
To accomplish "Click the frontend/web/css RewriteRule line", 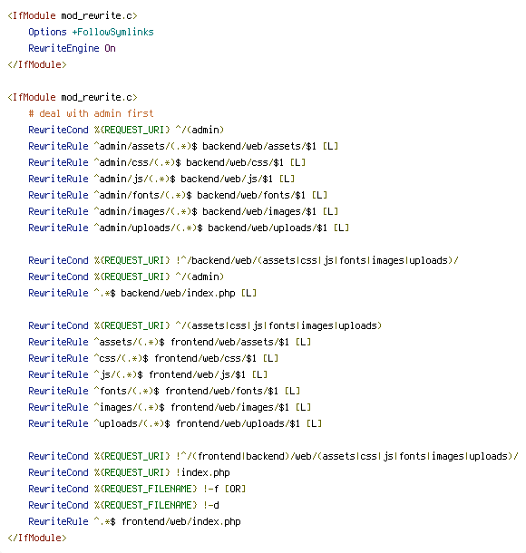I will tap(153, 358).
